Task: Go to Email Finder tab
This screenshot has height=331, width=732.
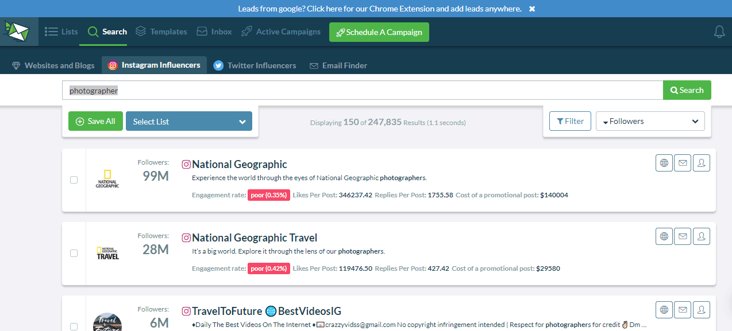Action: point(338,65)
